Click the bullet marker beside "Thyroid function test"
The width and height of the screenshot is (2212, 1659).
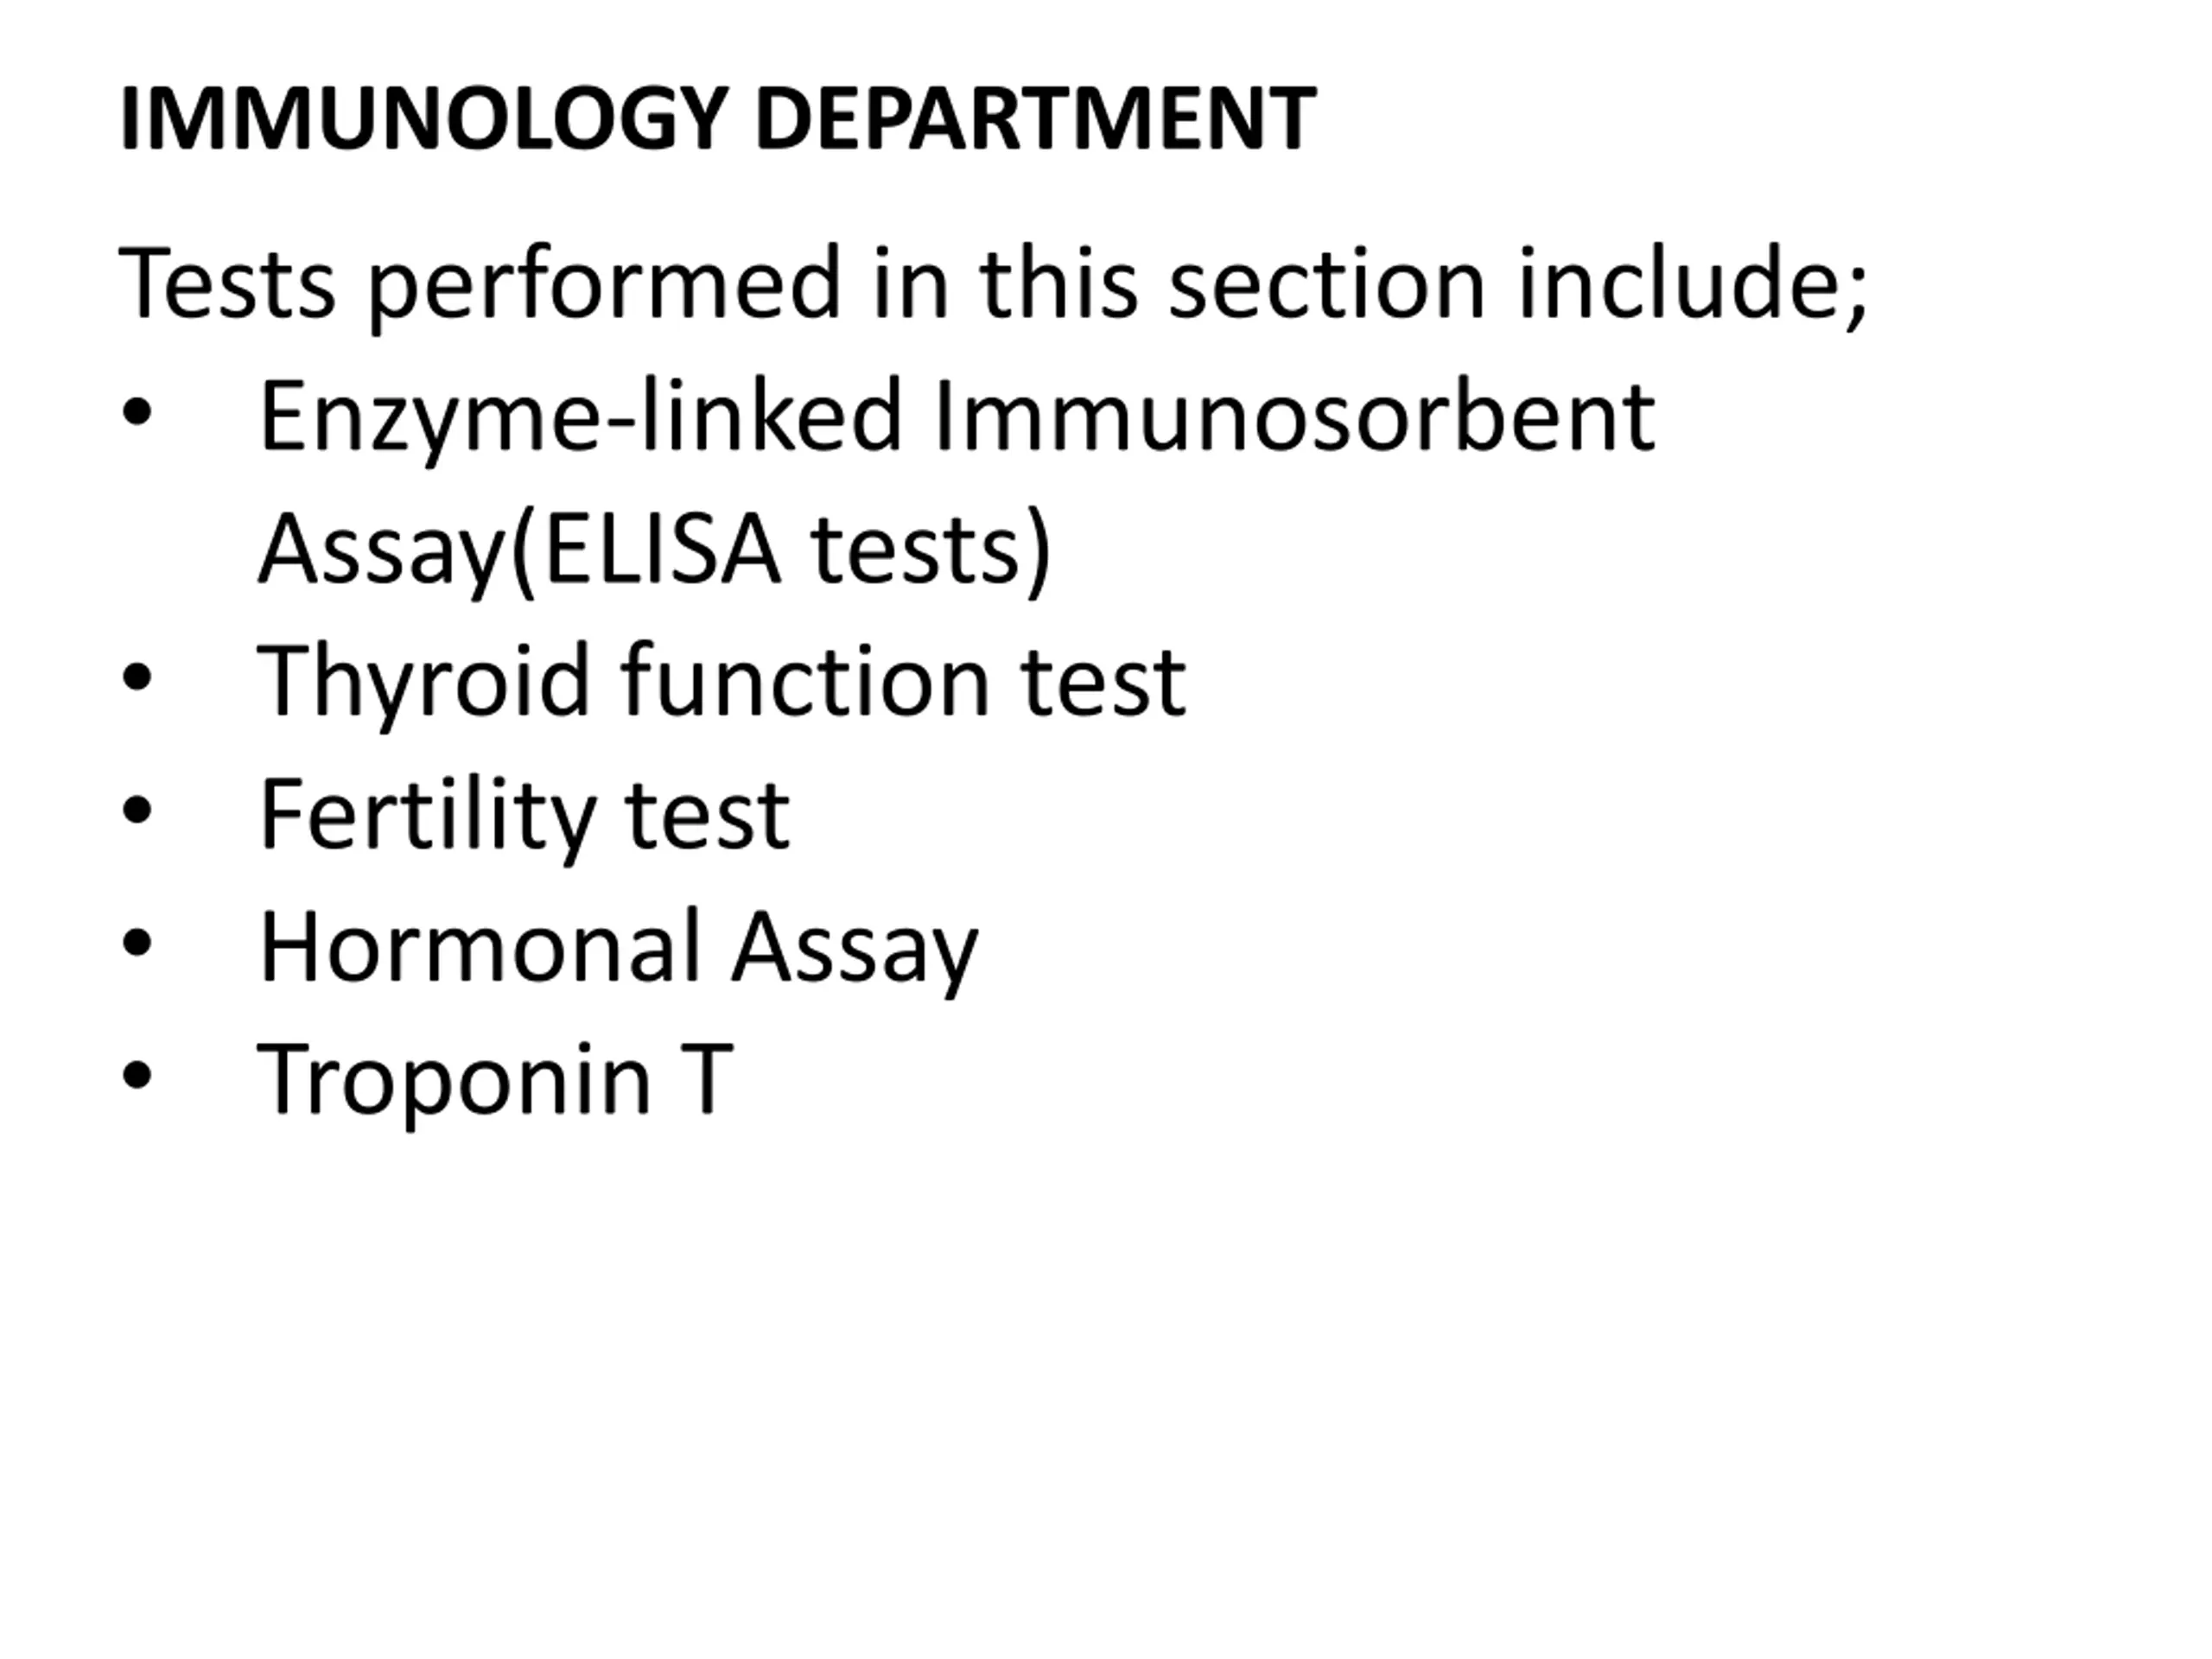(x=136, y=677)
